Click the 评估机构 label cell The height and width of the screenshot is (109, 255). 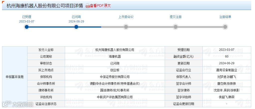click(46, 97)
